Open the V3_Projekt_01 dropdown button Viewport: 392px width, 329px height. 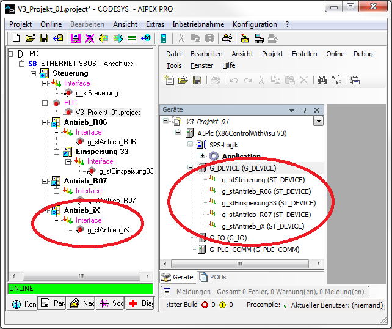coord(318,121)
